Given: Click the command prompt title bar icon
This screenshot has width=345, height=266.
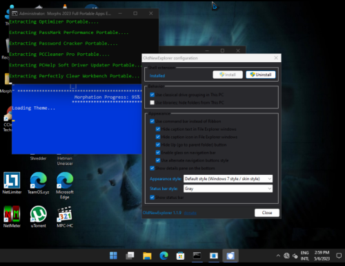Looking at the screenshot, I should 14,13.
